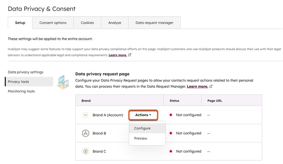Click Brand B's Not configured status
This screenshot has height=164, width=283.
(x=188, y=133)
